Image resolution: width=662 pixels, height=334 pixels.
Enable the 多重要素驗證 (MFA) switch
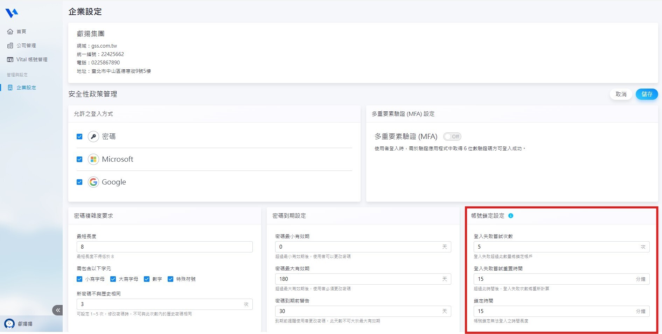coord(452,137)
